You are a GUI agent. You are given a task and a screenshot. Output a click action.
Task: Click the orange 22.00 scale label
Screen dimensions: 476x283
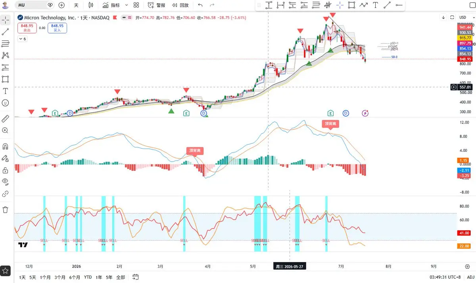point(464,246)
